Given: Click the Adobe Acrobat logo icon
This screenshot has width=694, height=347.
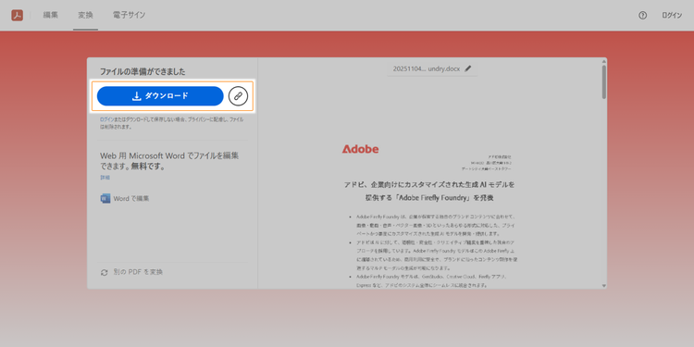Looking at the screenshot, I should coord(18,15).
